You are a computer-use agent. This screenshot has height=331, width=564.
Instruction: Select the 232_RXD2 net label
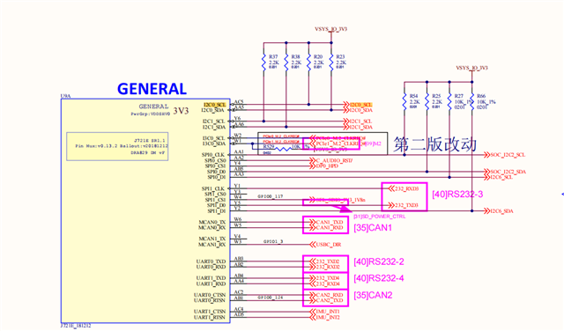tap(328, 267)
